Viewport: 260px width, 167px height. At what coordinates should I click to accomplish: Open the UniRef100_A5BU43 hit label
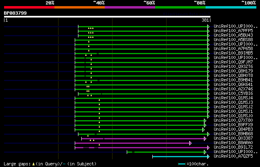coord(233,35)
